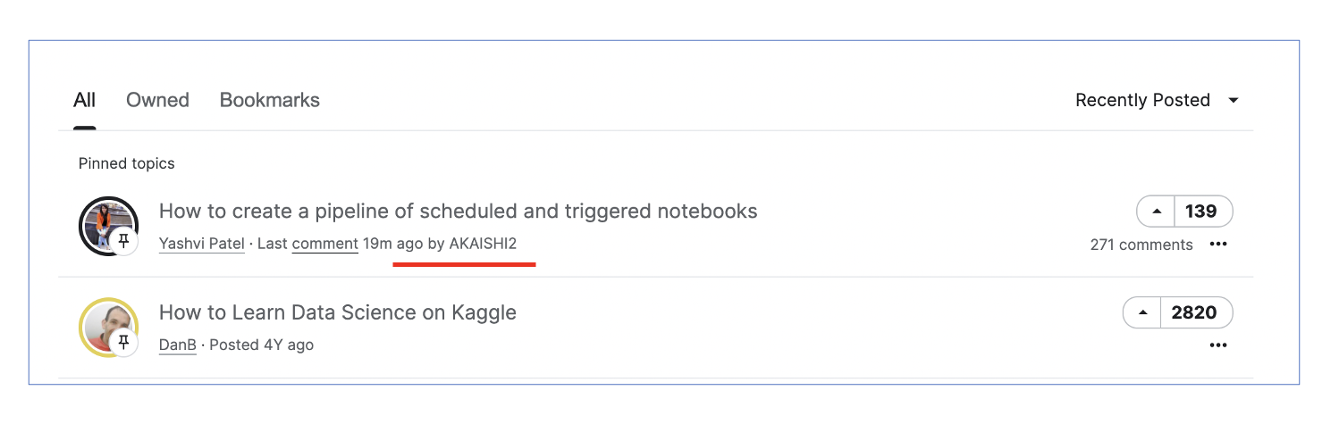Upvote the How to Learn Data Science topic
Screen dimensions: 1339x432
point(1143,313)
